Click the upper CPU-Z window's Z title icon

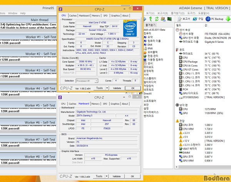click(60, 9)
